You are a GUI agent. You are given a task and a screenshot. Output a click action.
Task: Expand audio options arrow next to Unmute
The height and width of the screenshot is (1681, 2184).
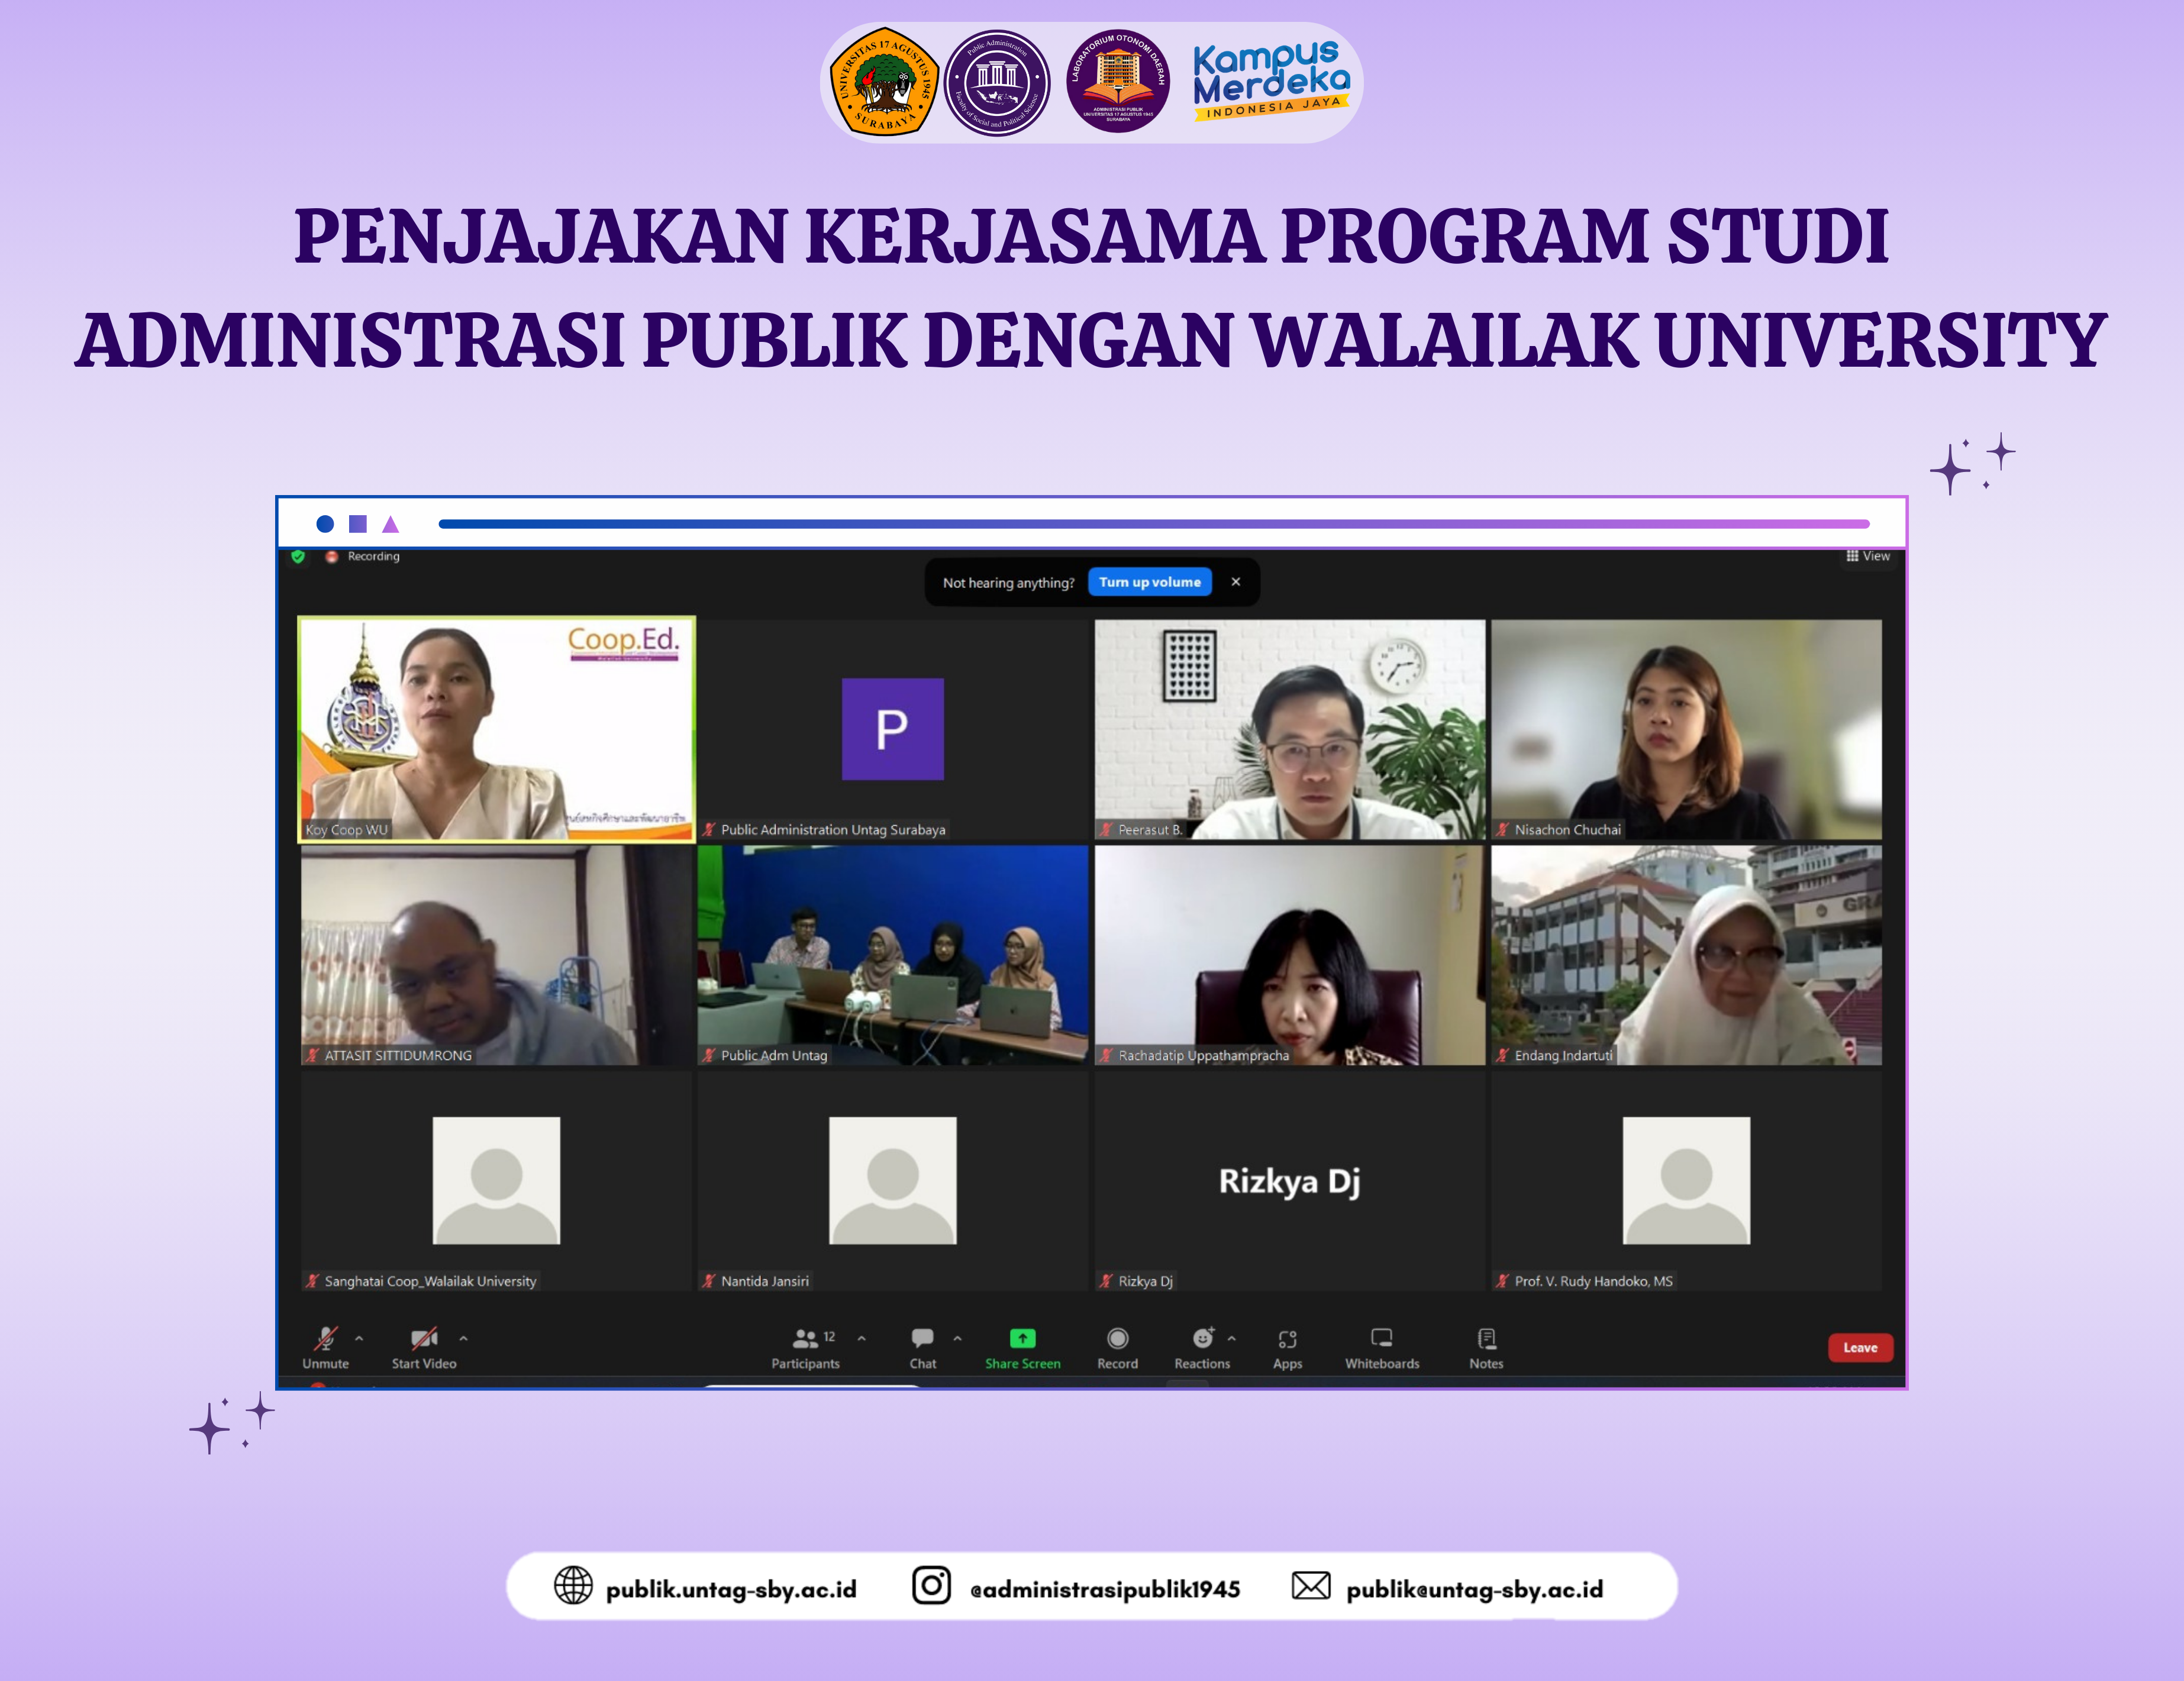359,1337
